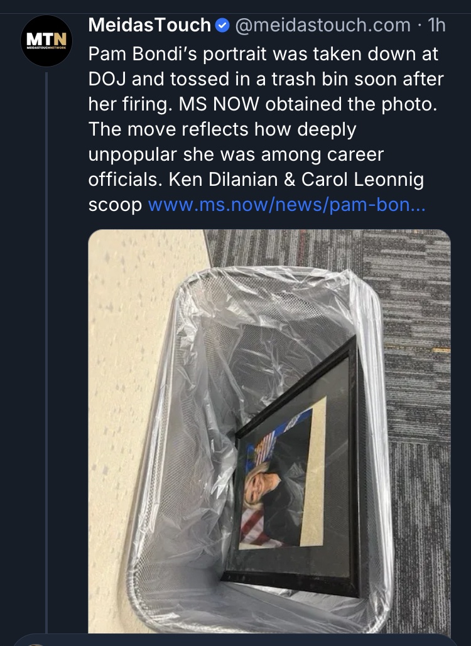The width and height of the screenshot is (471, 646).
Task: Open the post via the 1h timestamp
Action: [436, 26]
